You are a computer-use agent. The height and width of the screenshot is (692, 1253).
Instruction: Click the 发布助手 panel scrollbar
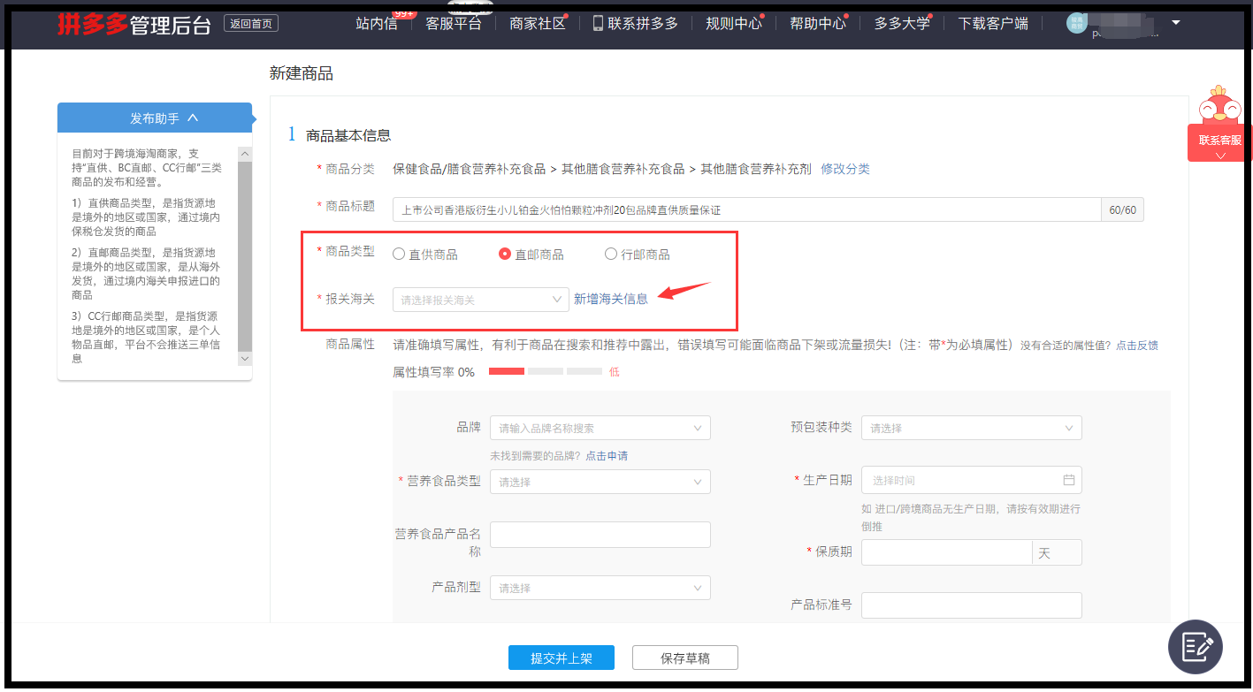point(245,256)
